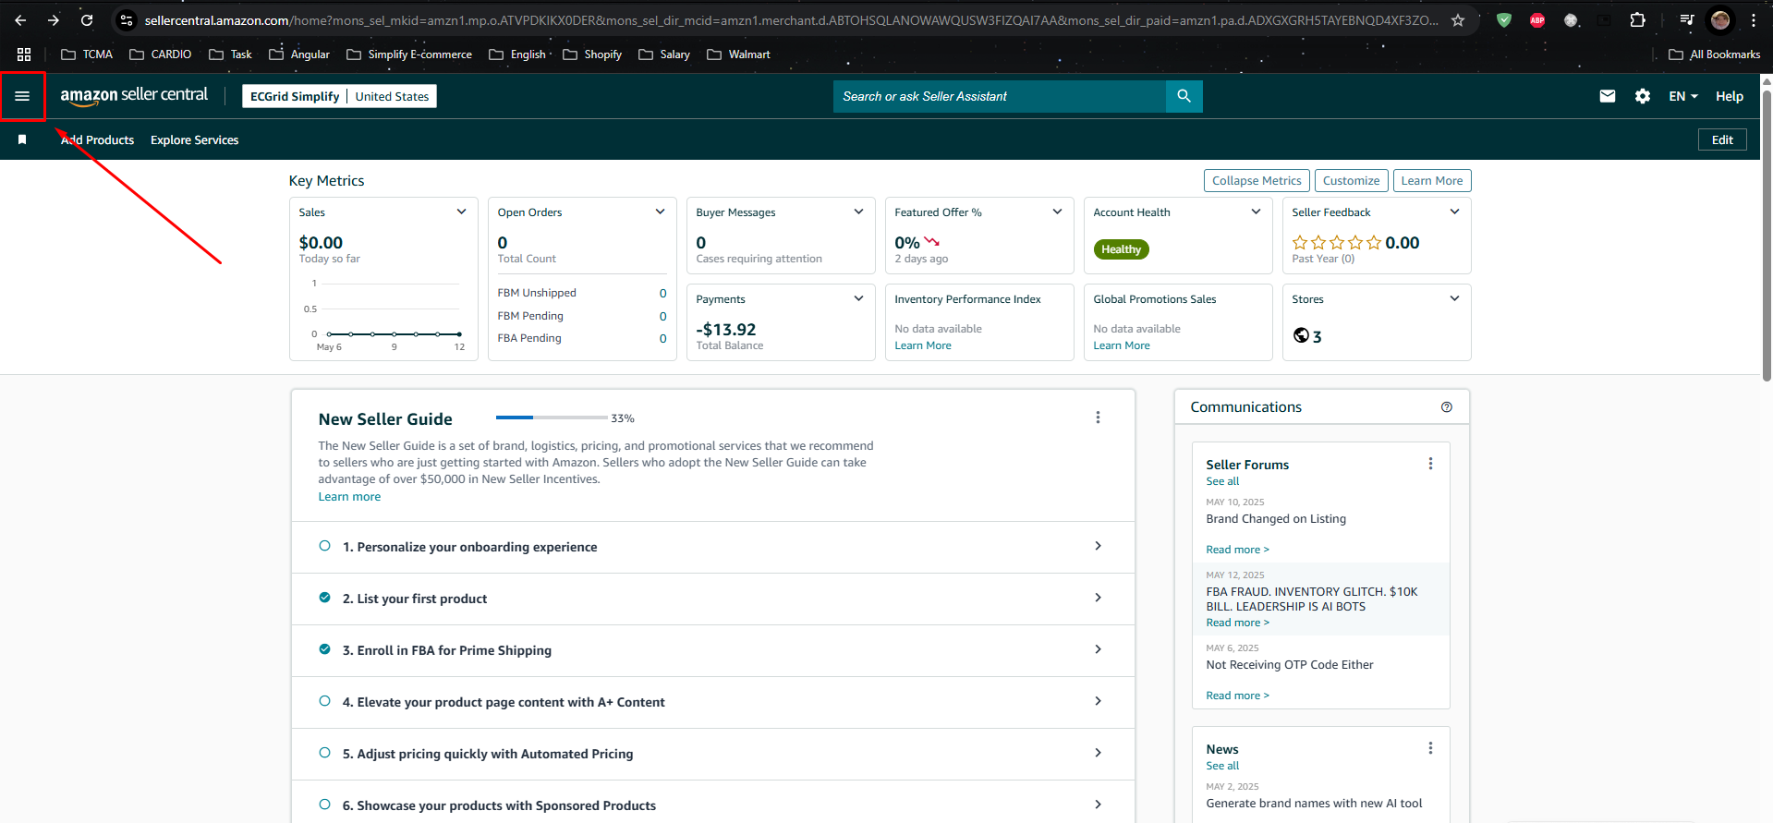Click Learn More button in Key Metrics
Image resolution: width=1773 pixels, height=823 pixels.
point(1432,181)
